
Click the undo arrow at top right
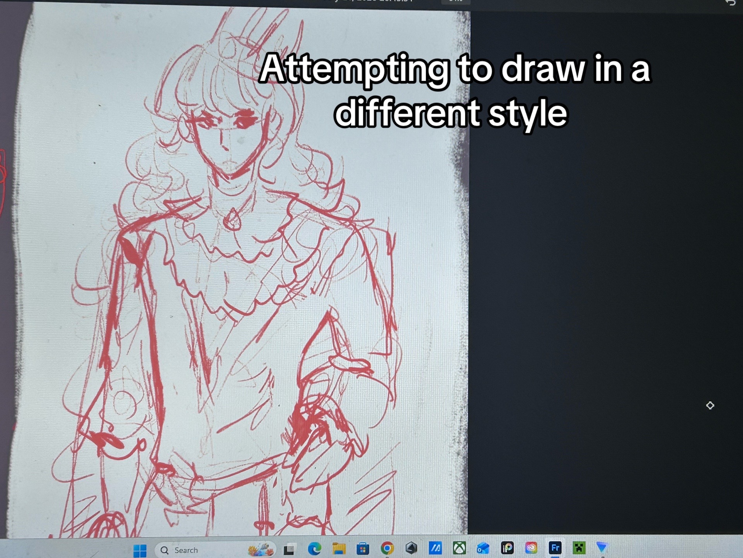(x=730, y=3)
